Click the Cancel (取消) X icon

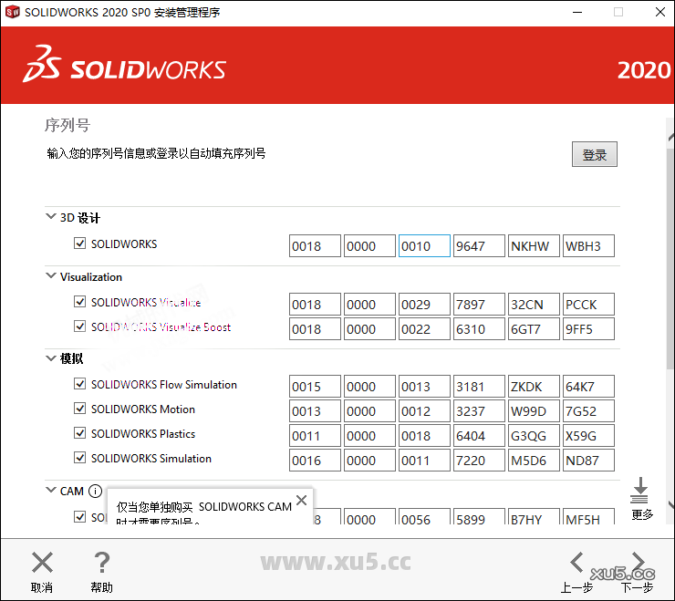(x=42, y=563)
